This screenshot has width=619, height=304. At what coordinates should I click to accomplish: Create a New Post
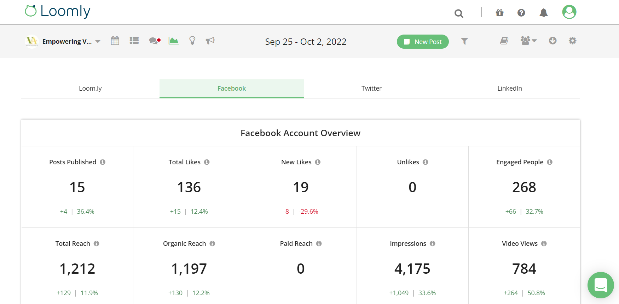click(x=423, y=42)
